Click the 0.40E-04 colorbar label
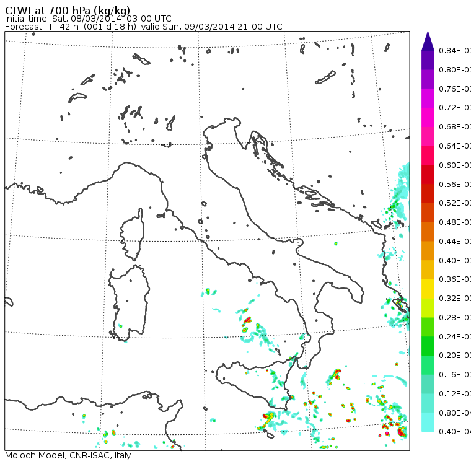 (x=455, y=432)
